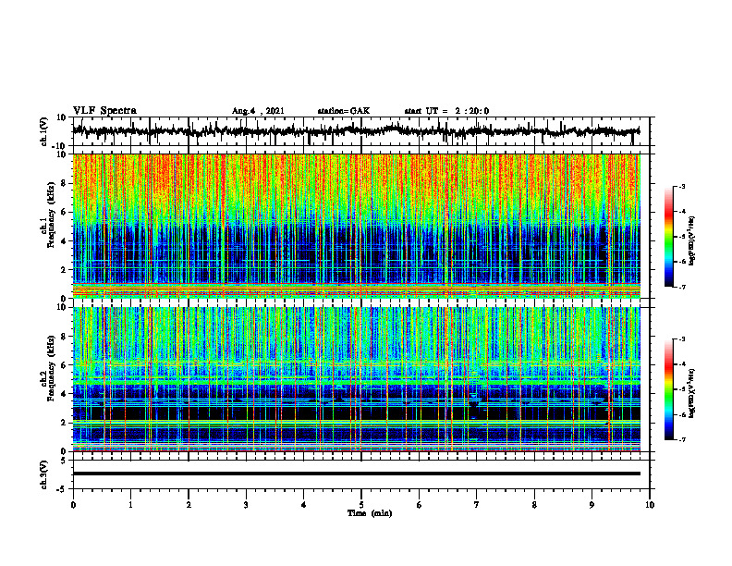Click the "4" kHz tick on ch.1 frequency axis
This screenshot has width=732, height=566.
pos(64,241)
